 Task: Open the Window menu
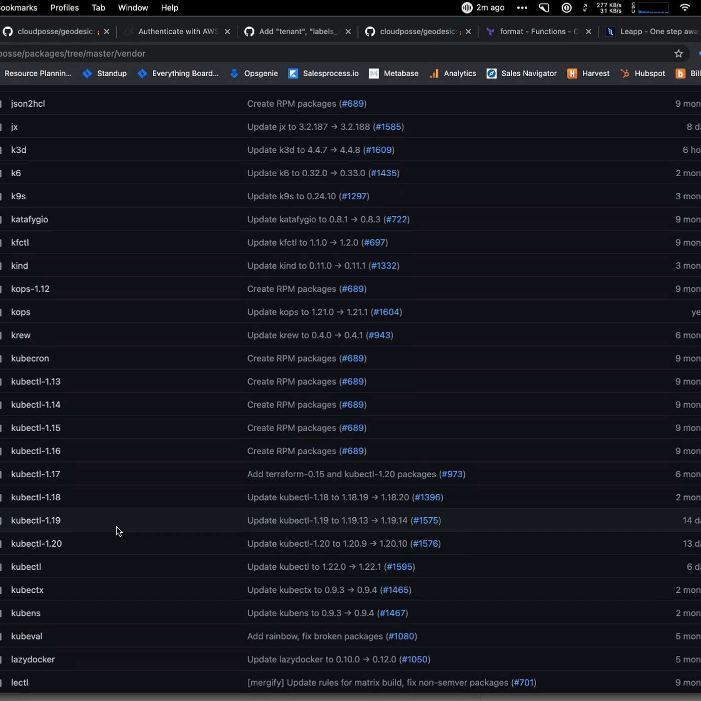[x=133, y=8]
